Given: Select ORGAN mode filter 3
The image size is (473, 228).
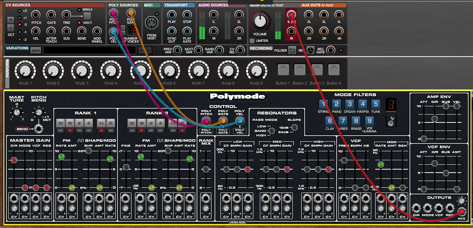Looking at the screenshot, I should (x=350, y=104).
